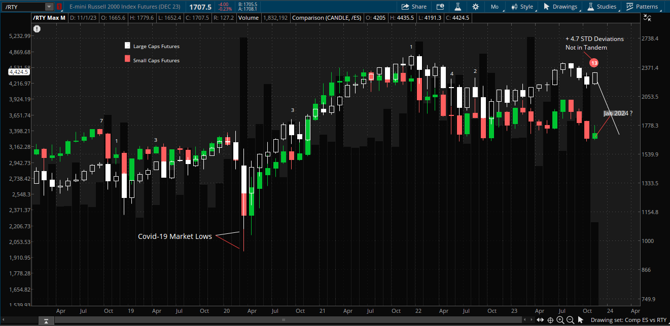Image resolution: width=670 pixels, height=326 pixels.
Task: Click the Large Caps Futures legend text
Action: (x=156, y=47)
